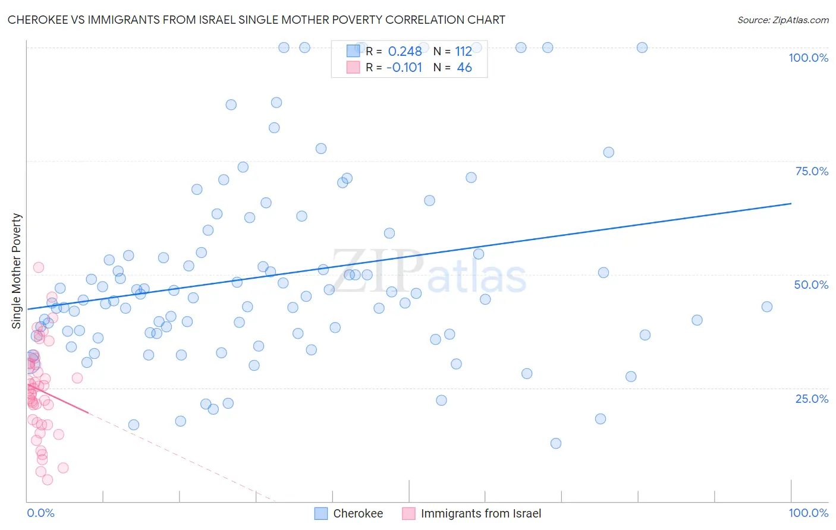Click the 75.0% y-axis tick label
This screenshot has width=836, height=530.
tap(812, 171)
